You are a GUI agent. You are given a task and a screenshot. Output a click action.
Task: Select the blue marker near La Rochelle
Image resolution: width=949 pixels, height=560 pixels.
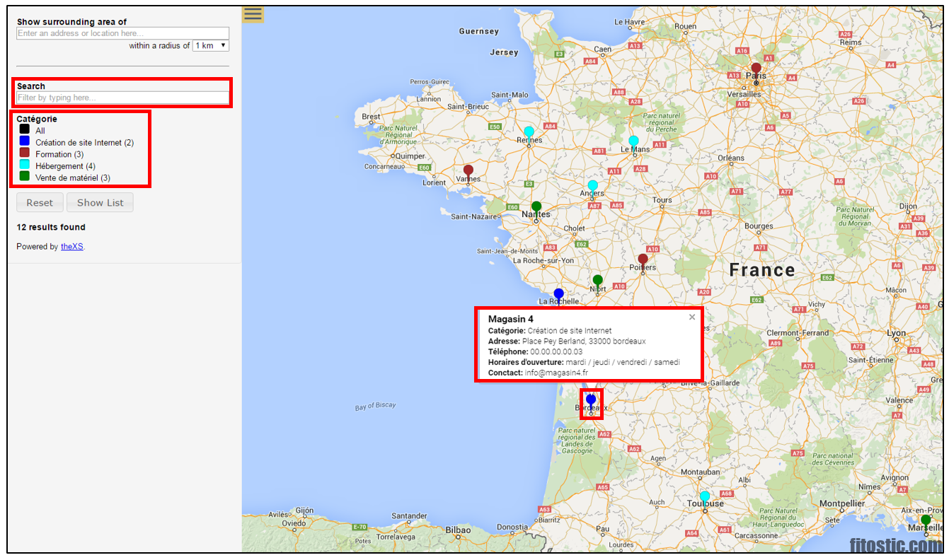click(558, 292)
